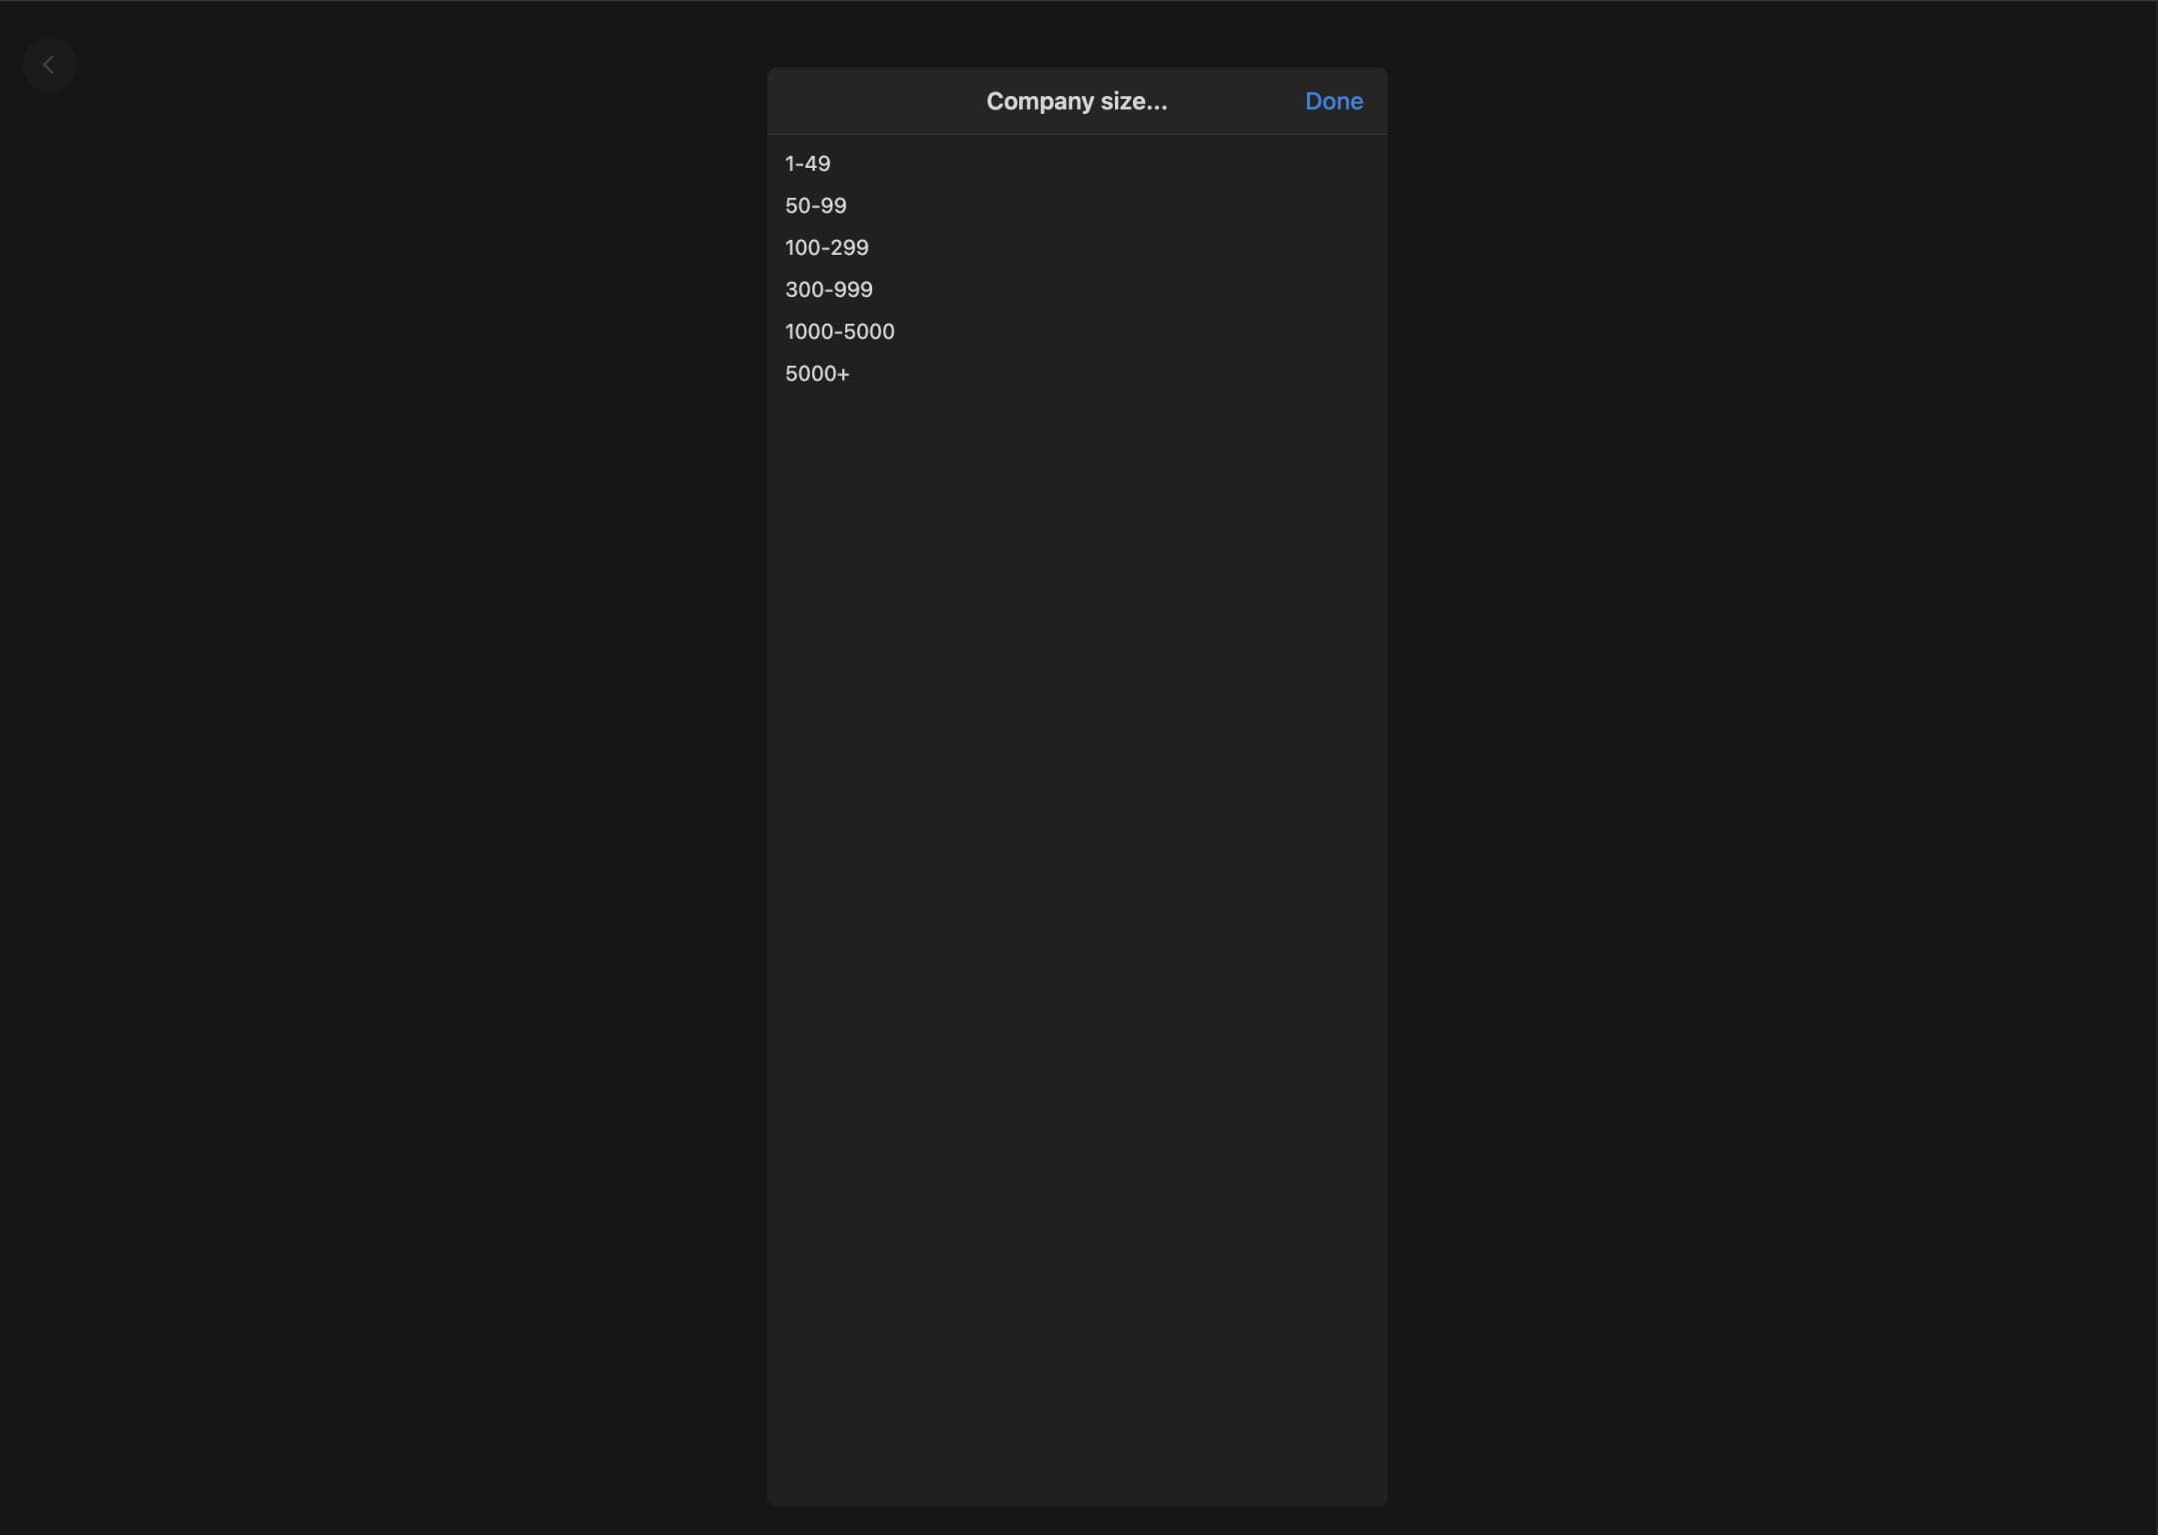Viewport: 2158px width, 1535px height.
Task: Pick the 100-299 size option
Action: pyautogui.click(x=1077, y=247)
